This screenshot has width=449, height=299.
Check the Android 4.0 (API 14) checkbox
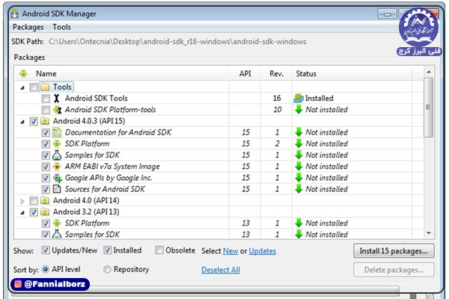point(34,200)
